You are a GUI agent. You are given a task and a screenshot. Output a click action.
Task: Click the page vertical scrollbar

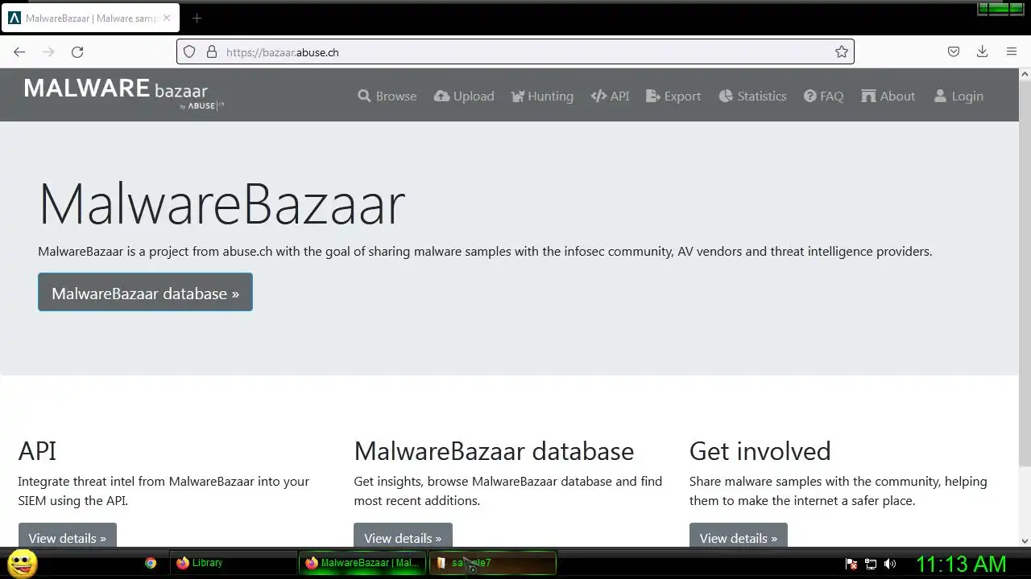pos(1025,273)
